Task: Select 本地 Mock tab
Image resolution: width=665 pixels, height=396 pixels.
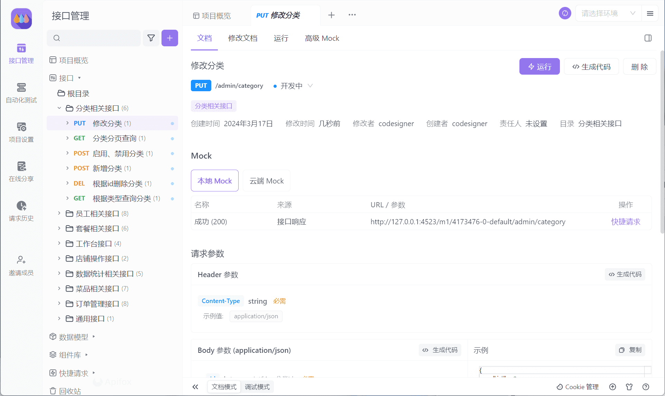Action: click(215, 181)
